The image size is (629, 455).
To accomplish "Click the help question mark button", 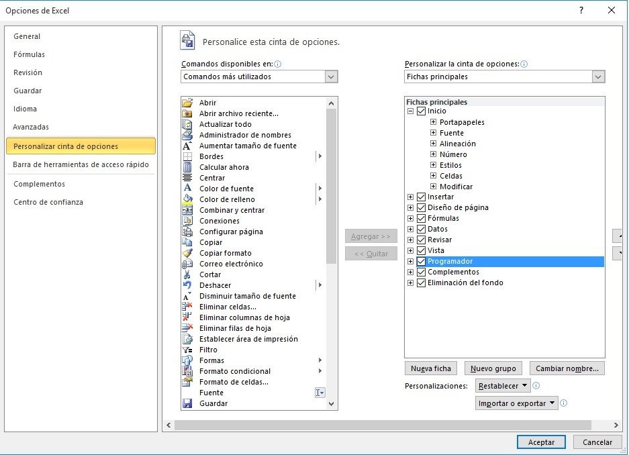I will [x=581, y=11].
